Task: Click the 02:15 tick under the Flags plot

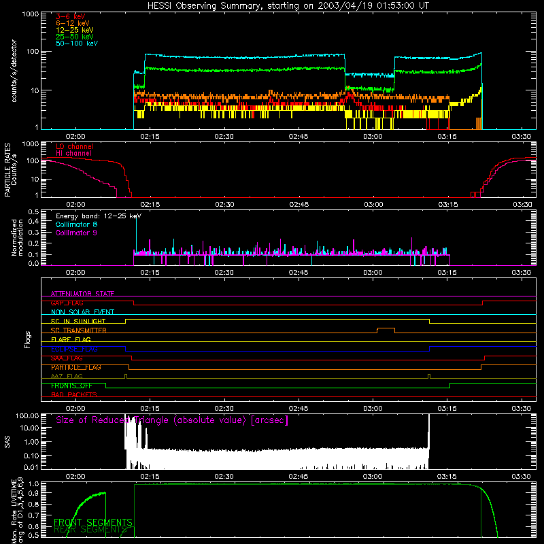Action: coord(150,409)
